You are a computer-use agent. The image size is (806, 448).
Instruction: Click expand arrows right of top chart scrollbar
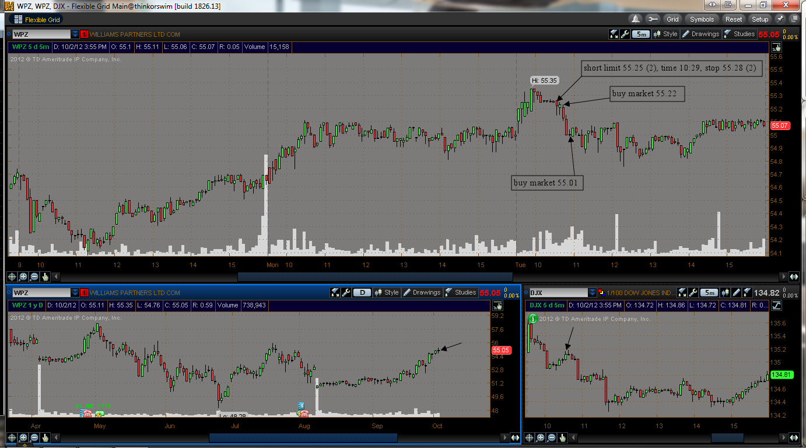tap(794, 276)
